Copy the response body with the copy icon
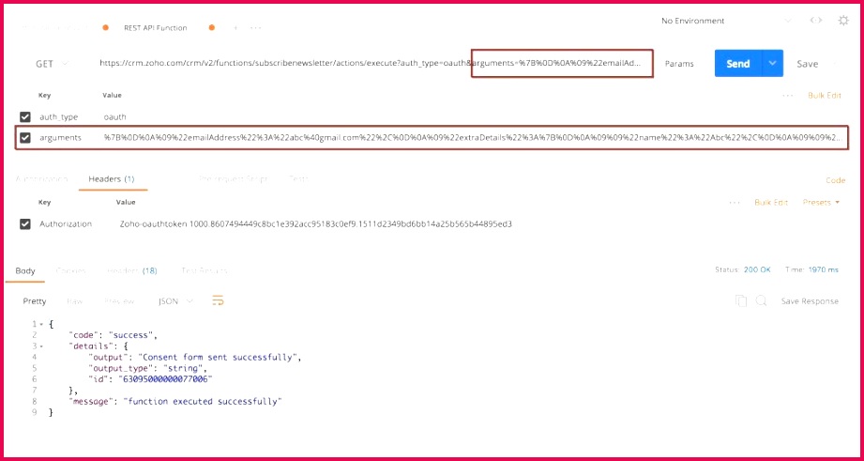The image size is (864, 461). click(741, 300)
